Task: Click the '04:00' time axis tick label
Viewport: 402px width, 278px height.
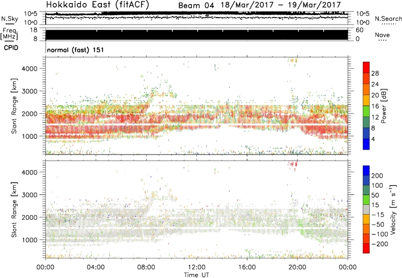Action: pos(96,267)
